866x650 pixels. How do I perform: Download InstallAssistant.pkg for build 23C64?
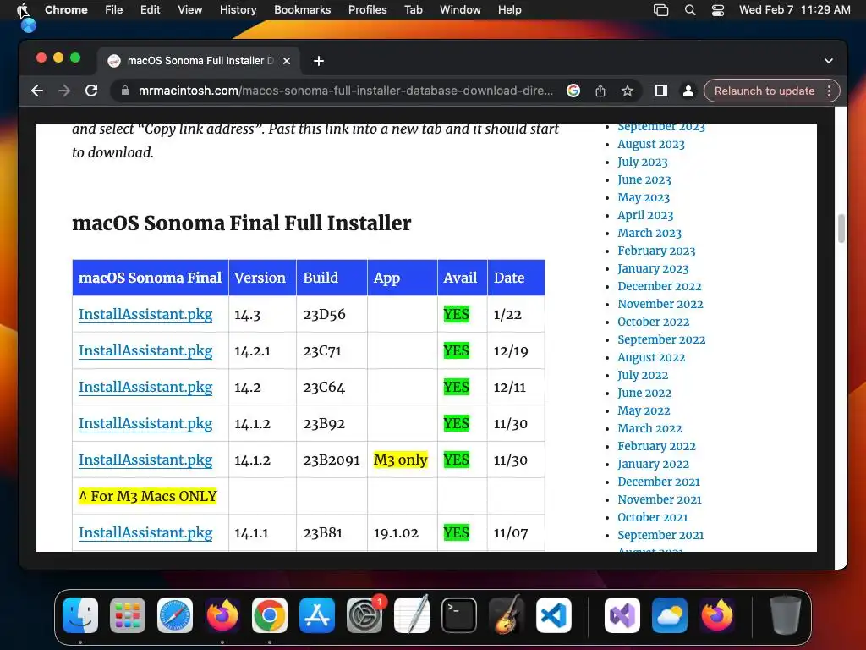pos(145,388)
